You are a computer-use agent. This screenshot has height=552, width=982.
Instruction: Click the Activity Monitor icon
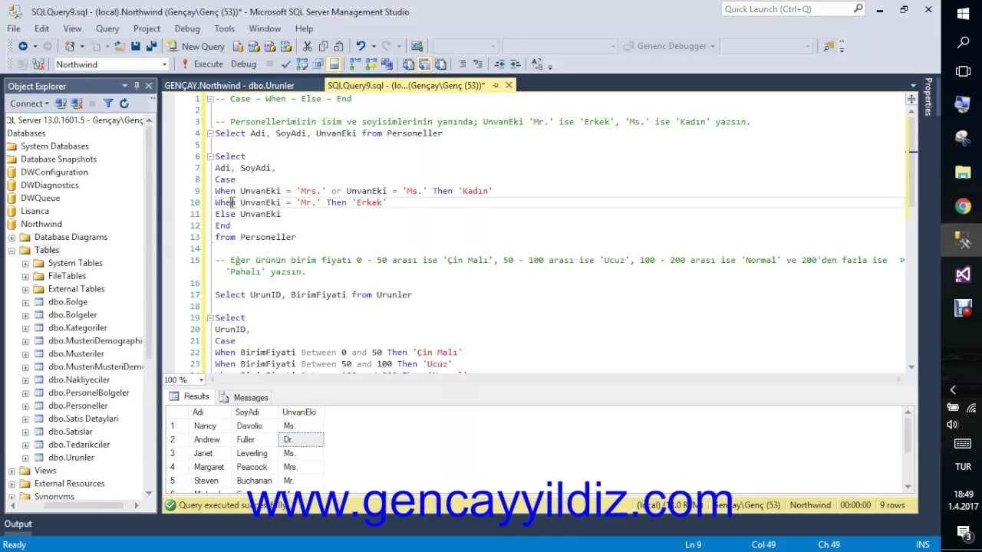(x=417, y=46)
